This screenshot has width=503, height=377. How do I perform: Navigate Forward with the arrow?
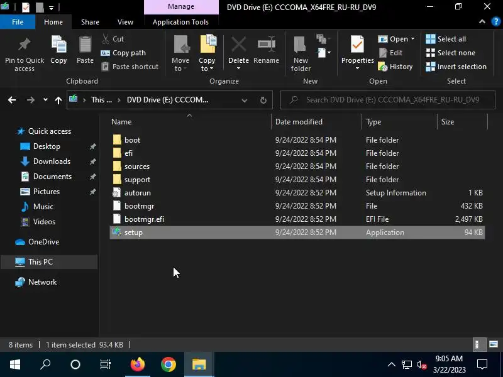pyautogui.click(x=31, y=100)
